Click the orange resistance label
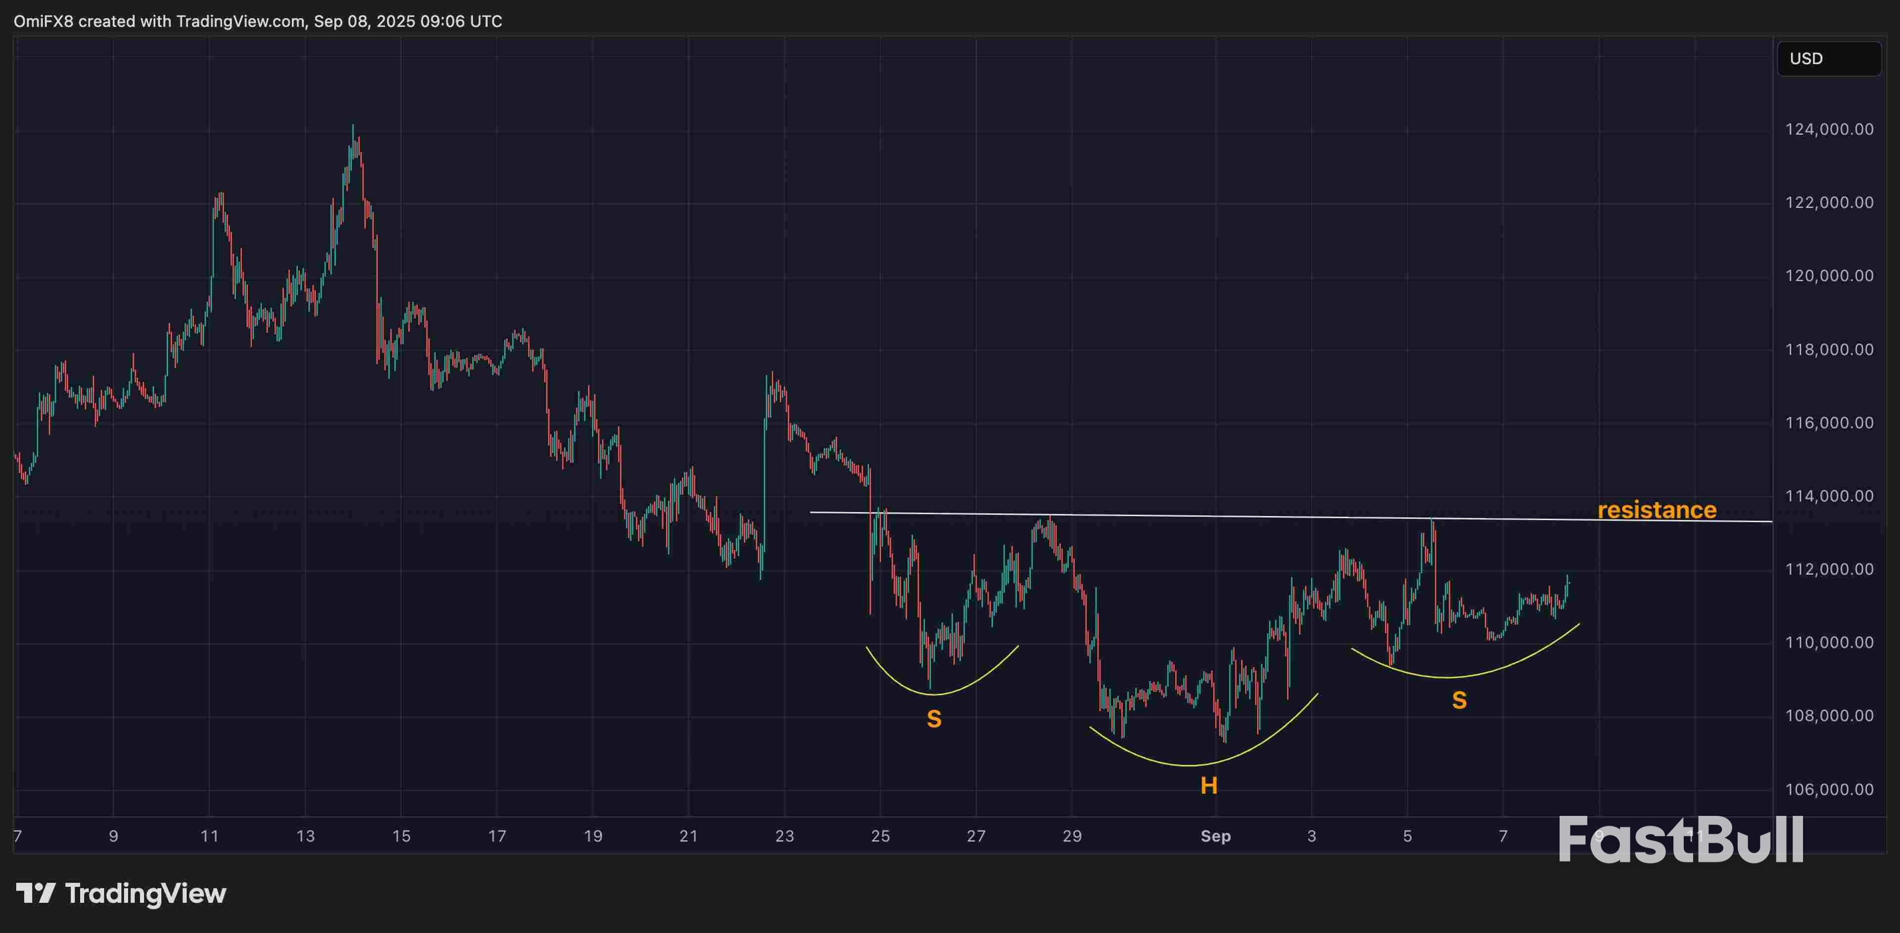Viewport: 1900px width, 933px height. 1657,510
